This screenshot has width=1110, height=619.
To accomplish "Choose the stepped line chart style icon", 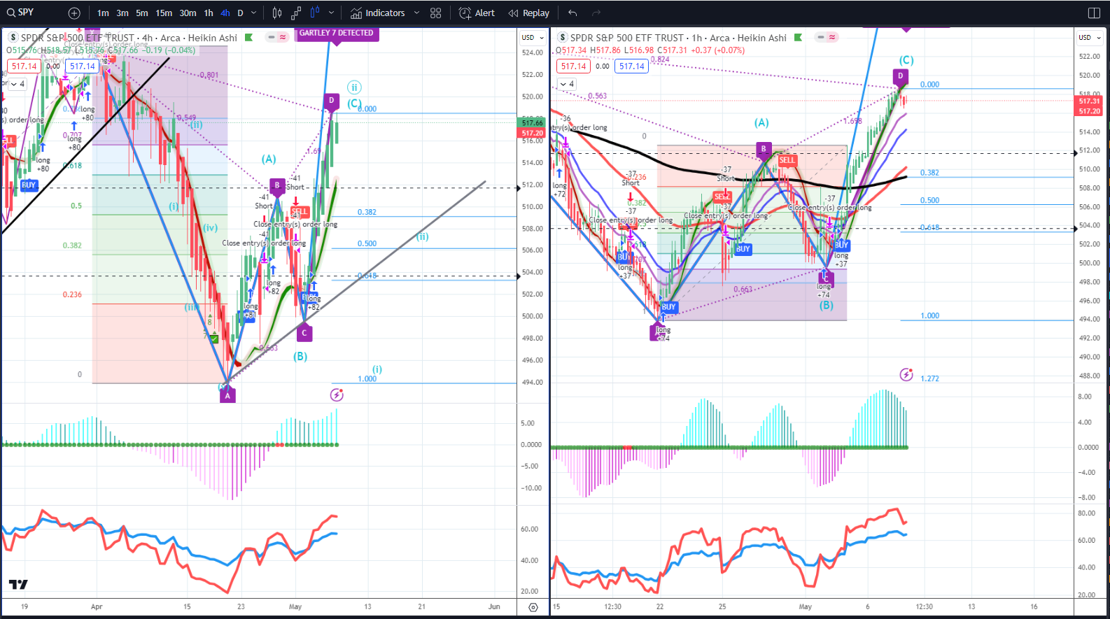I will 296,13.
